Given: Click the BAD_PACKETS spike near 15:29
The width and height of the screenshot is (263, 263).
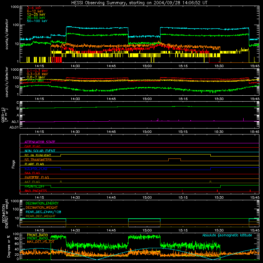Looking at the screenshot, I should pos(217,191).
